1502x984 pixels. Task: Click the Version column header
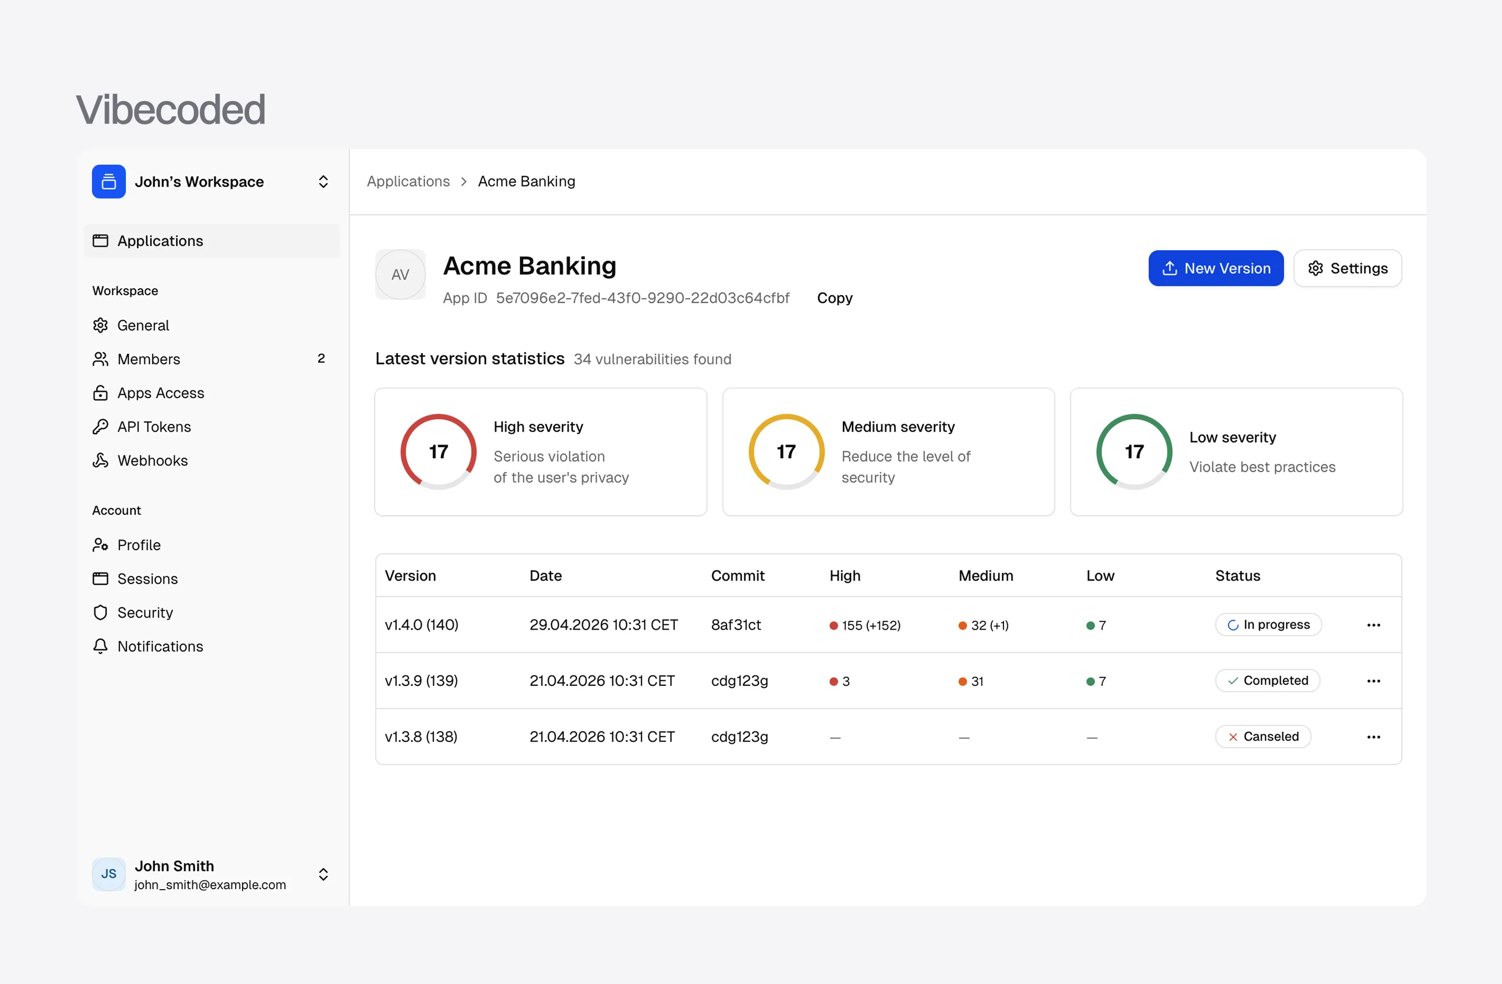pos(410,576)
